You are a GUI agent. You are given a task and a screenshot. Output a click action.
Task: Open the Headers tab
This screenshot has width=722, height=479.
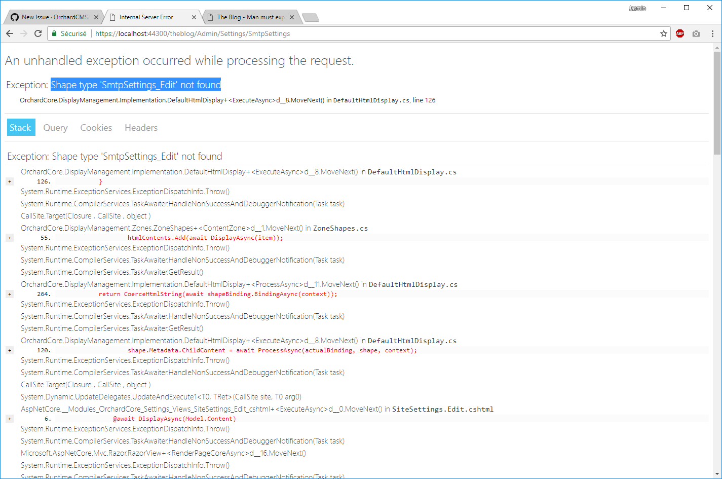pos(140,127)
